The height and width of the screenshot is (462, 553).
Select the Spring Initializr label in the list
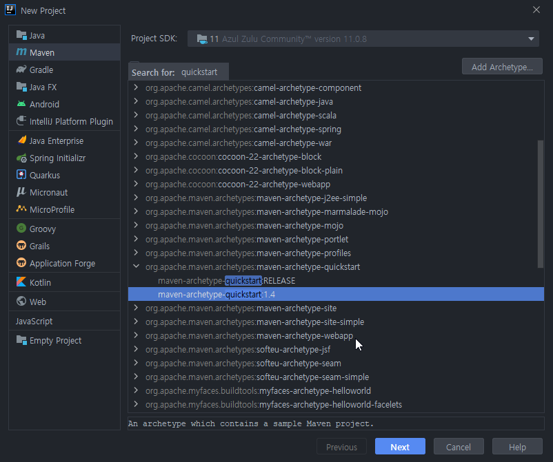click(x=57, y=158)
